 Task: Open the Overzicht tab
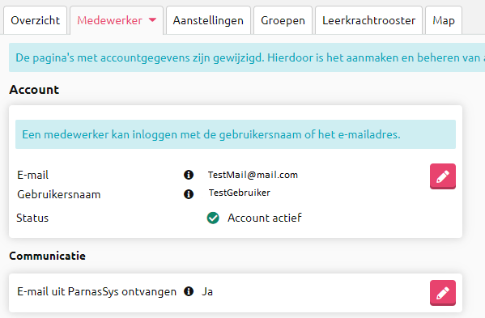(x=36, y=20)
